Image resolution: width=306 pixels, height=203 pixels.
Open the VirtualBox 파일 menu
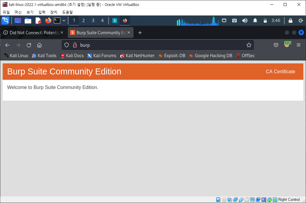click(6, 12)
